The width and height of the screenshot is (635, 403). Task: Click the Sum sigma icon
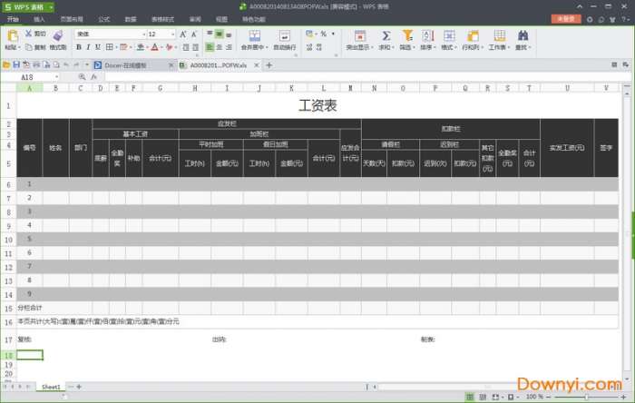[386, 35]
